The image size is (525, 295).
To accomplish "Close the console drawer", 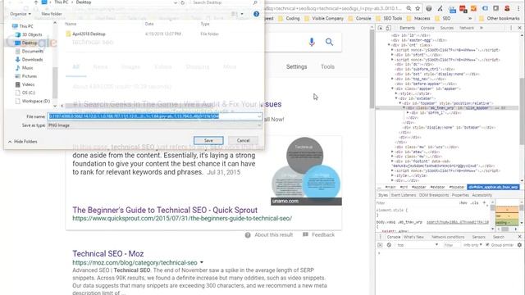I will (519, 237).
